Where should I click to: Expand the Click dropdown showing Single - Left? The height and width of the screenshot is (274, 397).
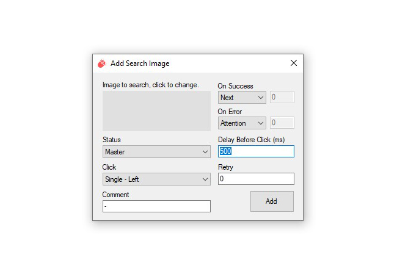[x=156, y=179]
